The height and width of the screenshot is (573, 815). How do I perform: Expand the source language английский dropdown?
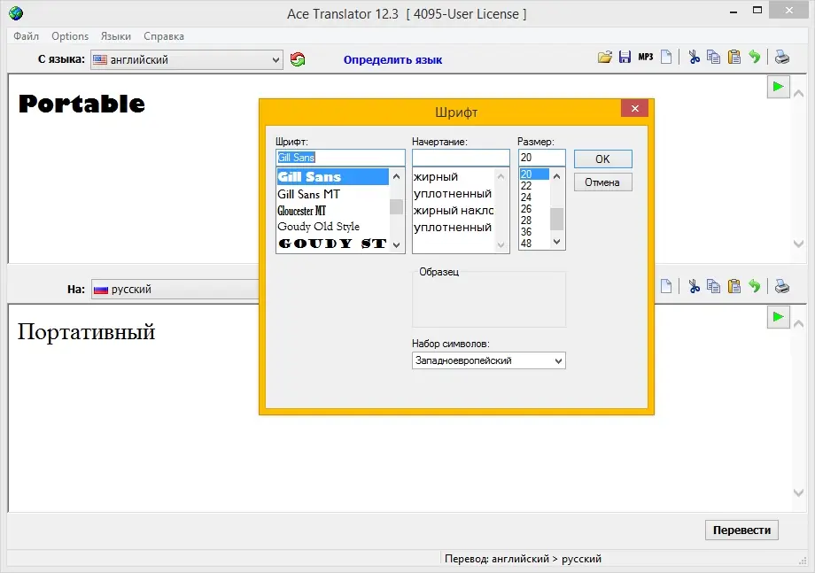pyautogui.click(x=187, y=59)
